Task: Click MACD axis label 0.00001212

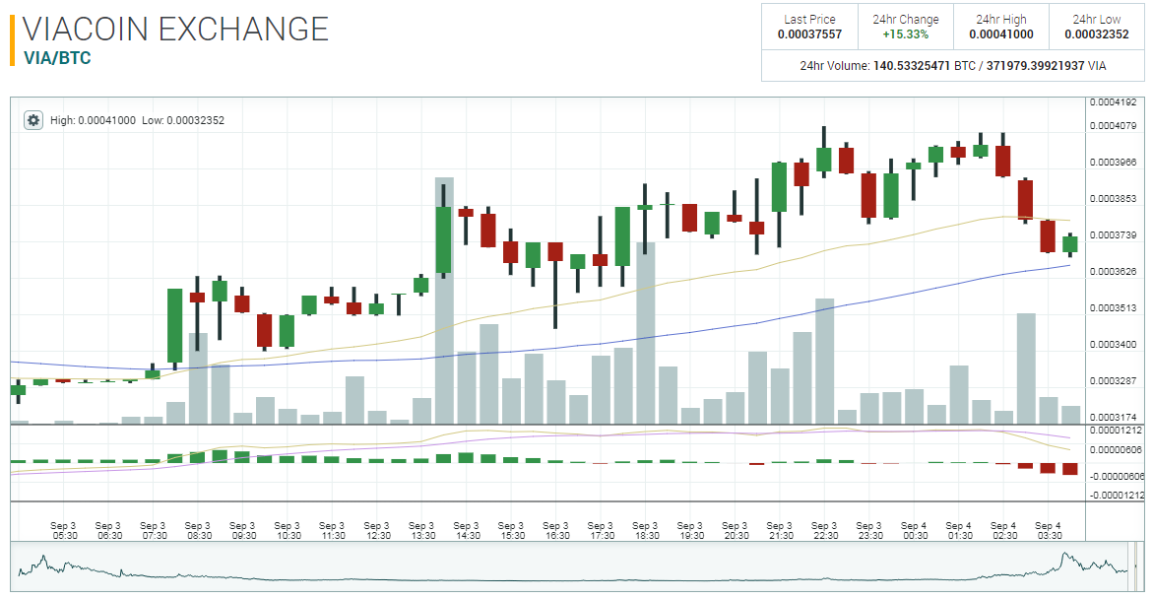Action: tap(1116, 430)
